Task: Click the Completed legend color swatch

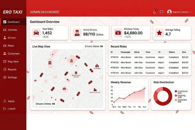Action: [176, 91]
